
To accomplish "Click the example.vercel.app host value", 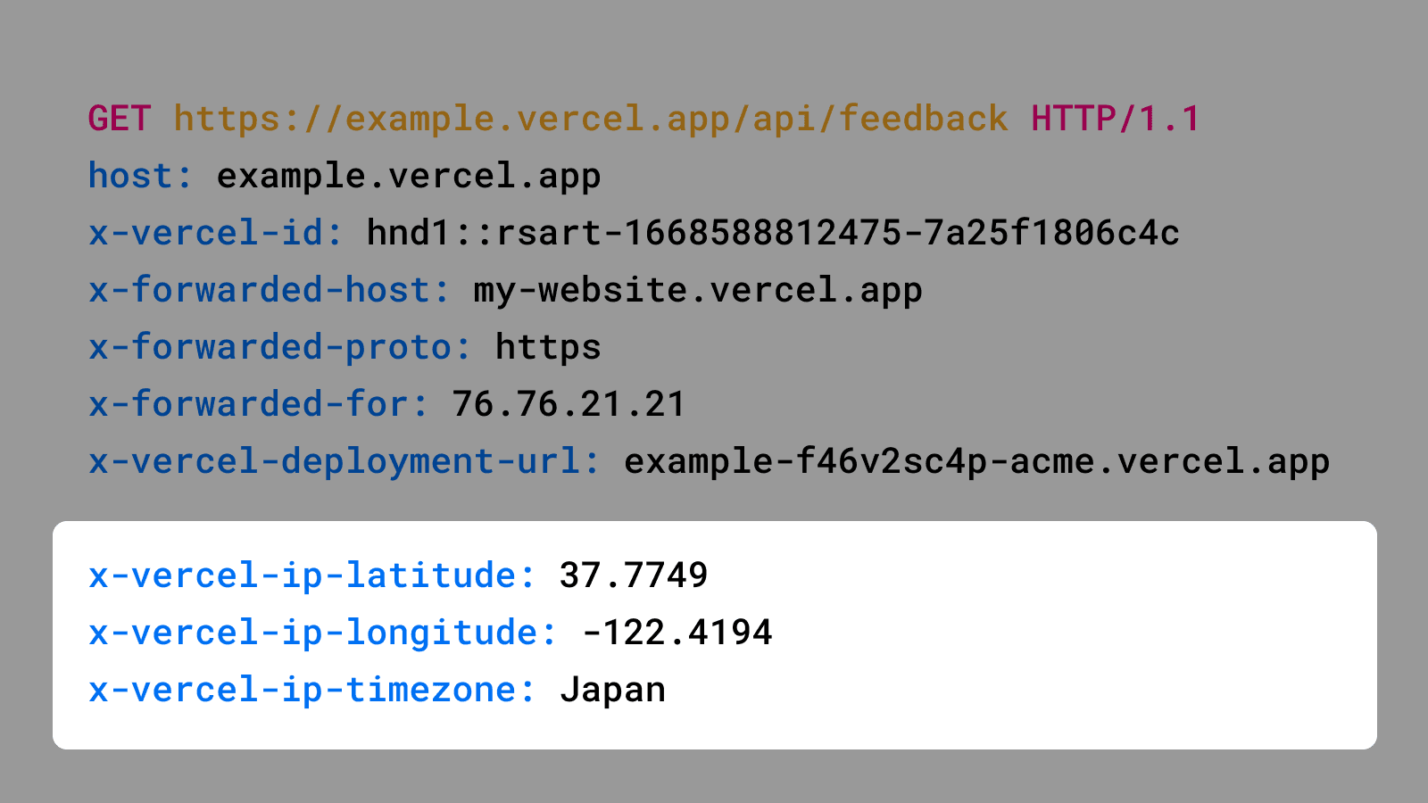I will click(x=408, y=176).
